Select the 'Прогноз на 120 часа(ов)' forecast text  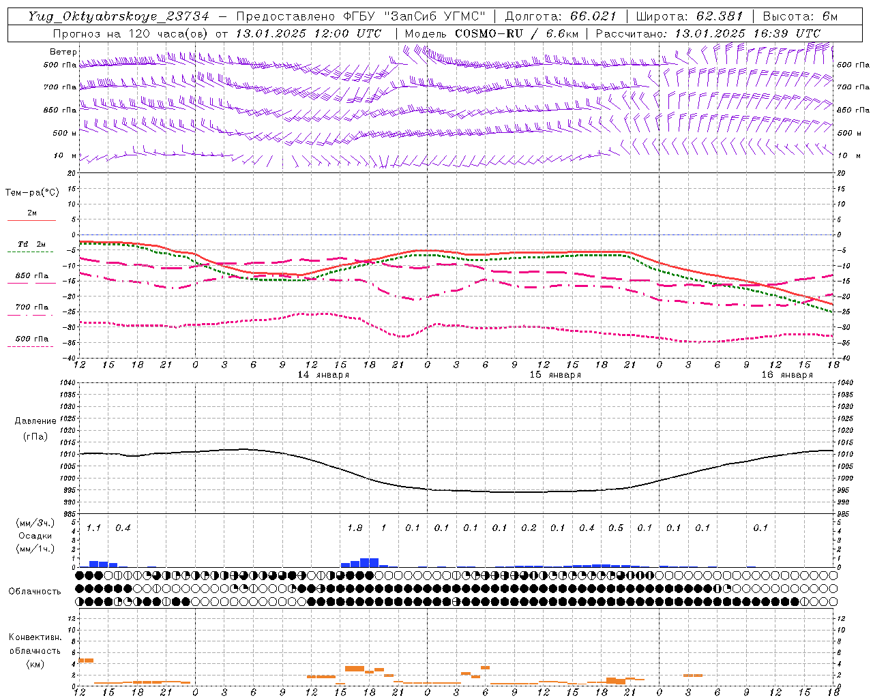click(x=132, y=33)
